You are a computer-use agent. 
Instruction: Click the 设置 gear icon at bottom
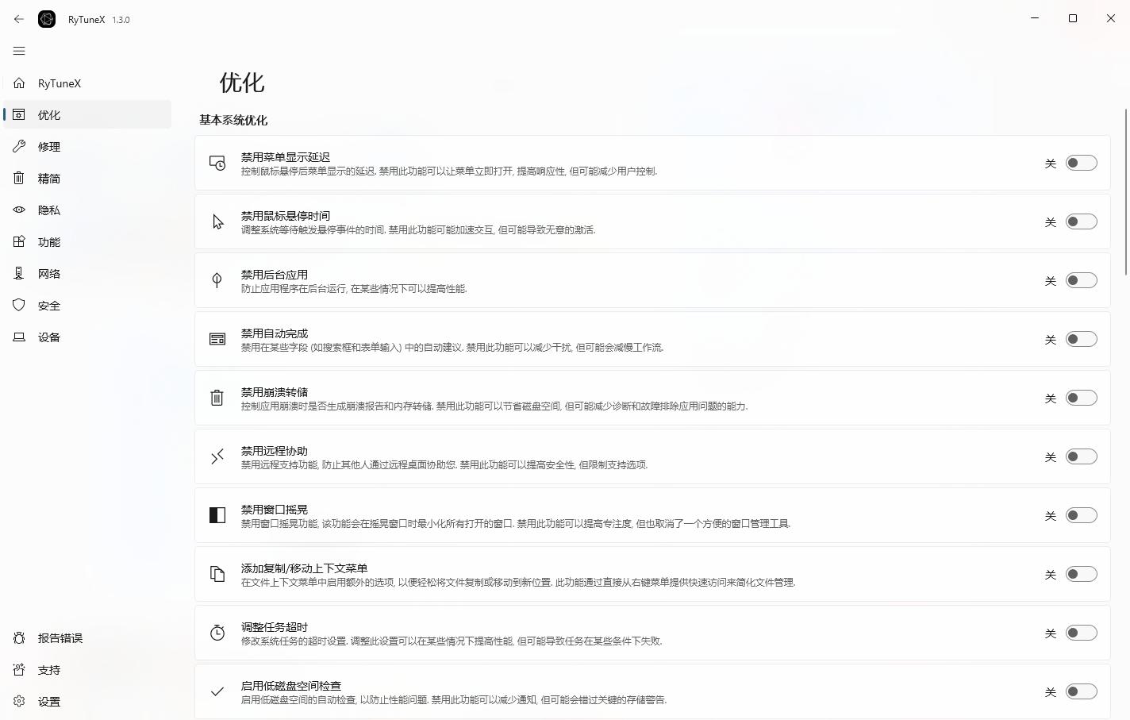(x=18, y=702)
